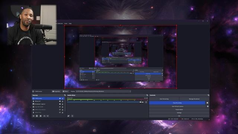Move selected source up with arrow icon
Screen dimensions: 238x134
click(x=44, y=116)
